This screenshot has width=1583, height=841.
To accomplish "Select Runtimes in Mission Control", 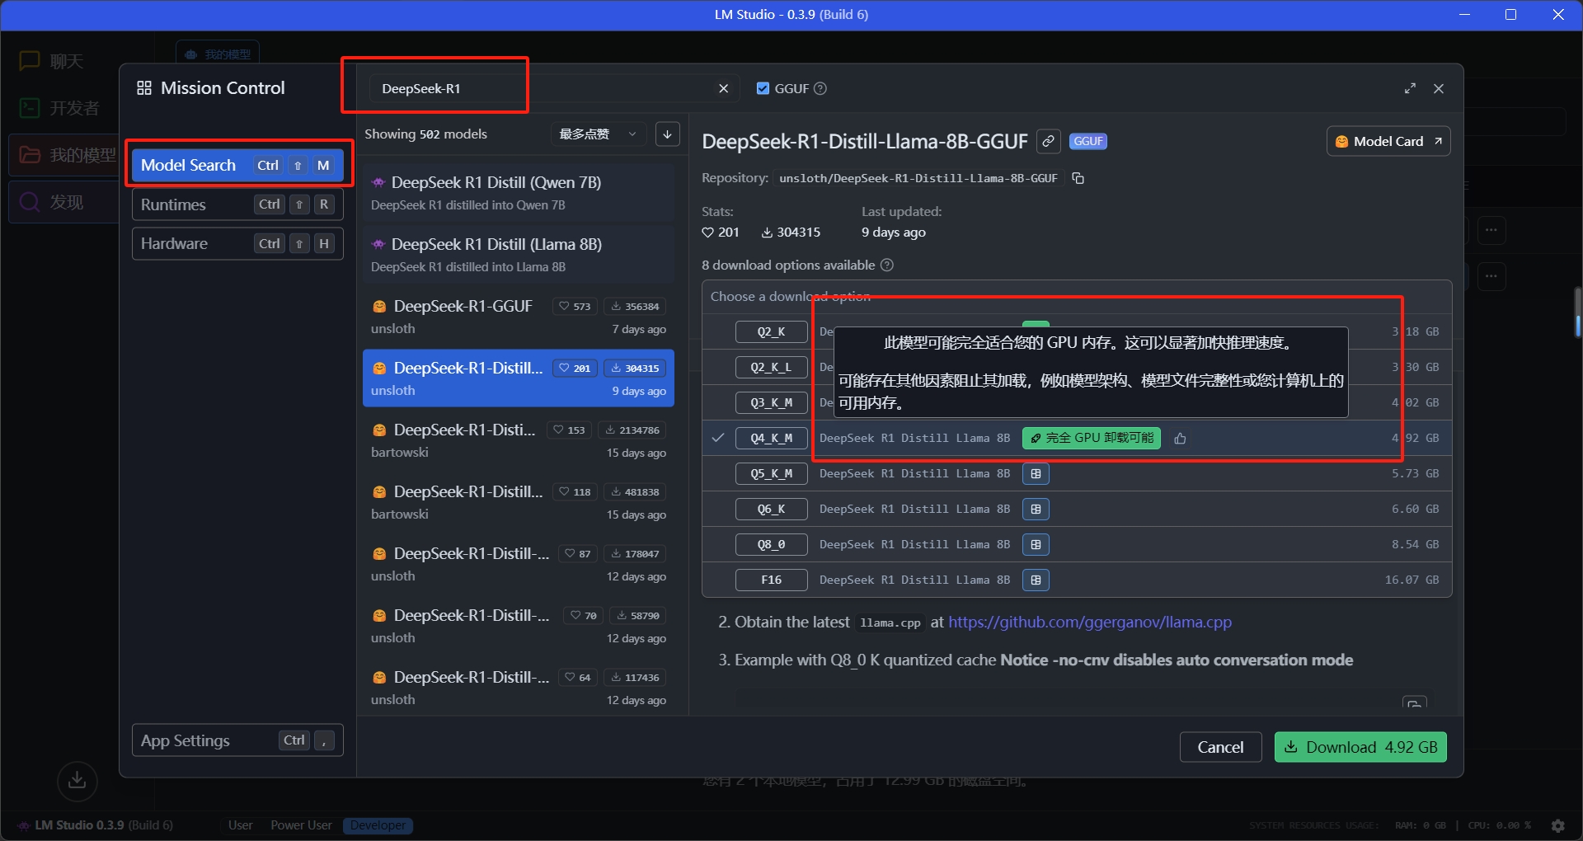I will coord(237,204).
